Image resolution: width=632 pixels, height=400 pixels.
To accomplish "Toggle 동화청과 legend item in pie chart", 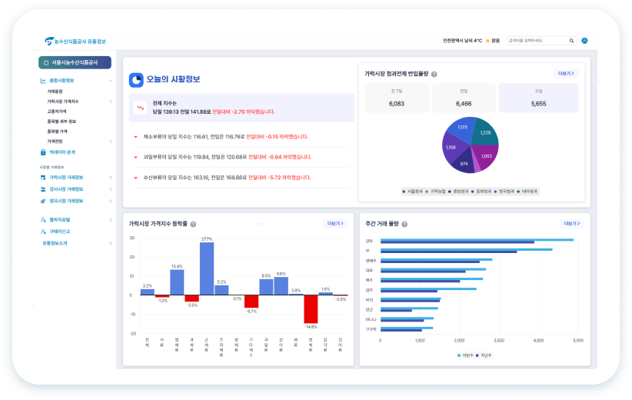I will (481, 192).
